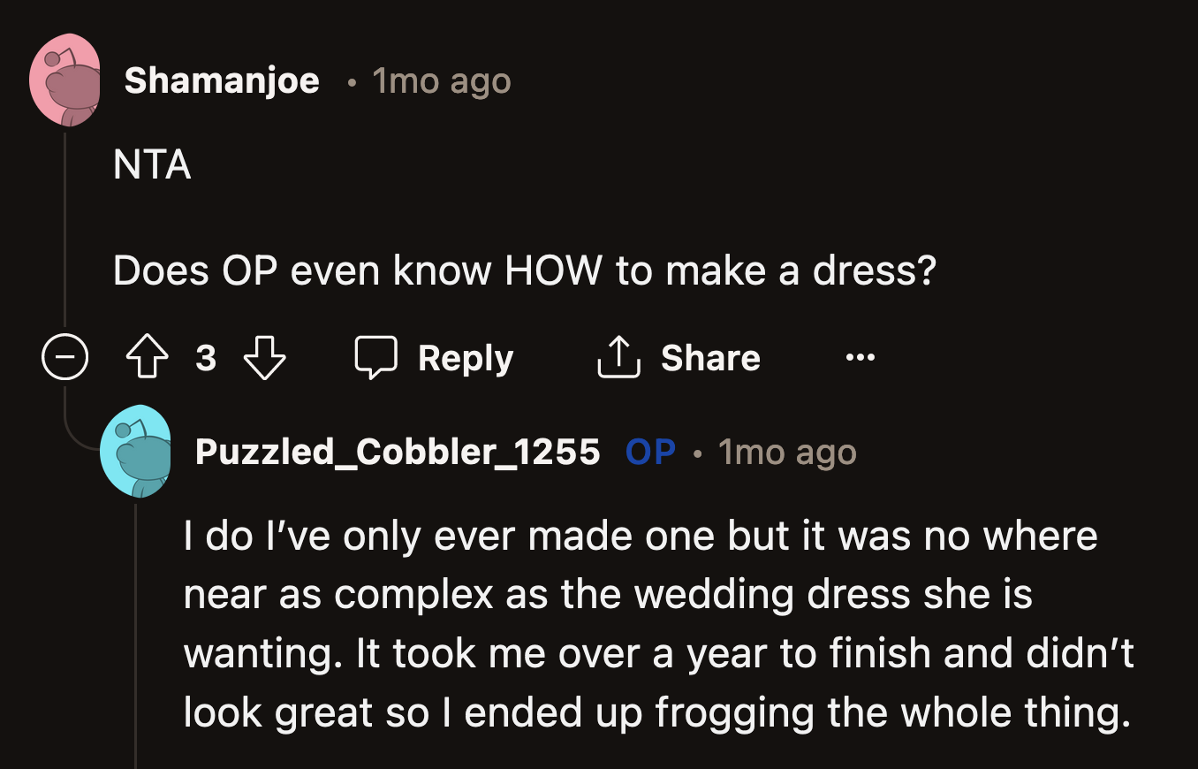Open Puzzled_Cobbler_1255's blue avatar profile
The height and width of the screenshot is (769, 1198).
tap(135, 452)
